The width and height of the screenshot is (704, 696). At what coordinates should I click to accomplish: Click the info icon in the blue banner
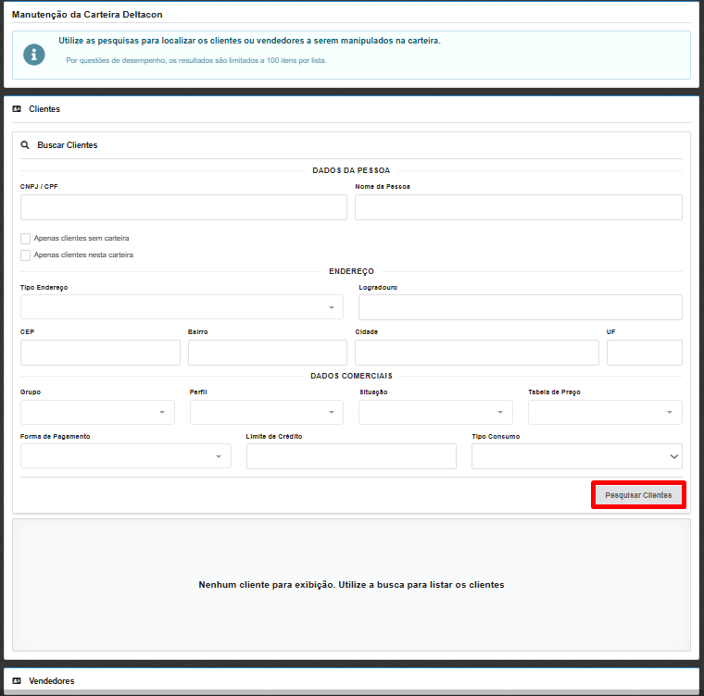(34, 55)
